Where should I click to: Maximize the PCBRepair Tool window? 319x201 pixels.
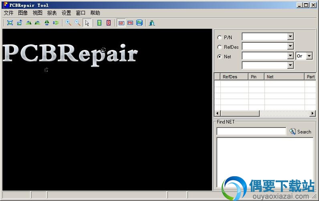tap(306, 5)
